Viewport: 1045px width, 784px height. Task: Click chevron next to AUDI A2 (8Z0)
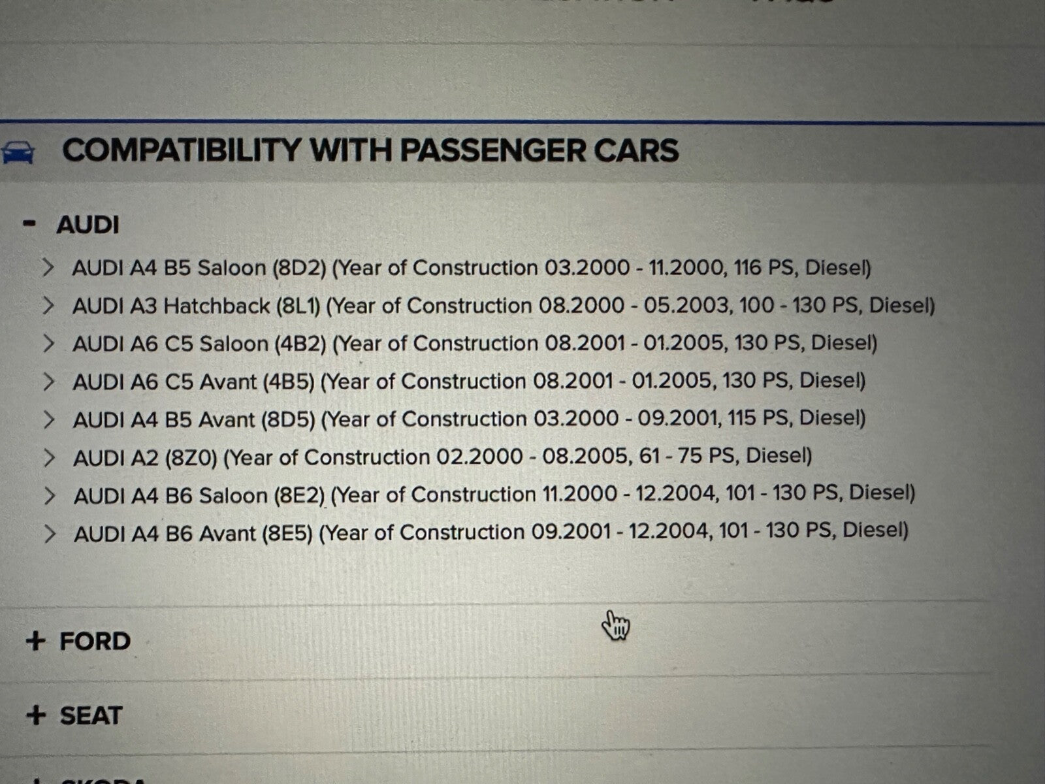49,457
